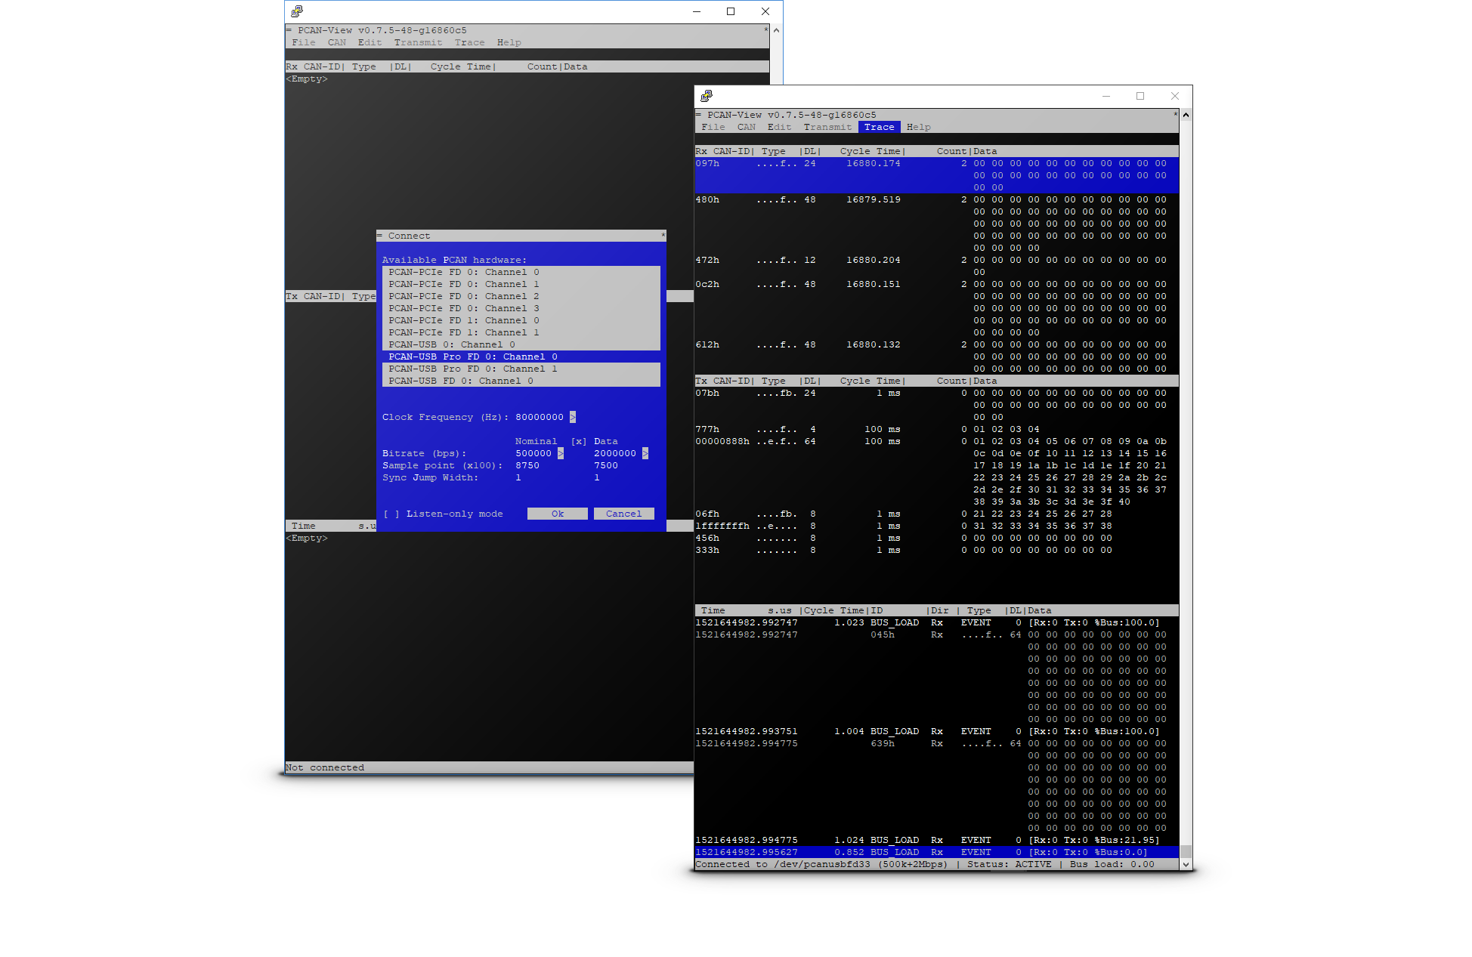Open the CAN menu in the back window
The width and height of the screenshot is (1472, 957).
click(x=337, y=42)
